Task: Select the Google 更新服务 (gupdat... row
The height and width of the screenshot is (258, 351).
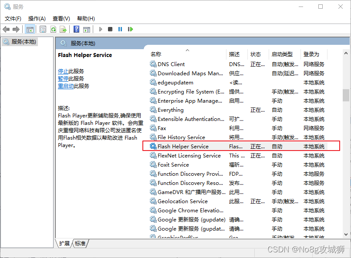Action: tap(238, 229)
